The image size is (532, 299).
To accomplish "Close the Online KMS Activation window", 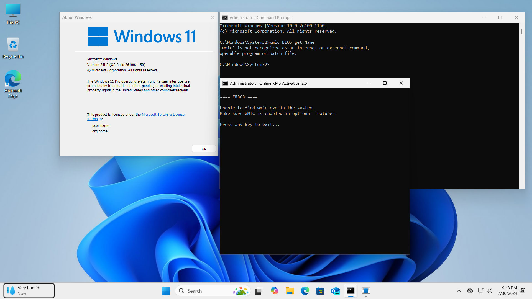I will pos(401,83).
